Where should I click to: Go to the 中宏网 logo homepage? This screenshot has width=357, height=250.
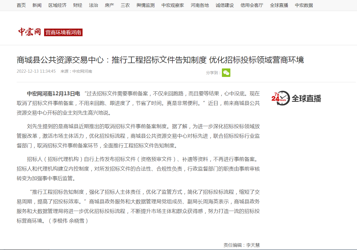point(30,32)
